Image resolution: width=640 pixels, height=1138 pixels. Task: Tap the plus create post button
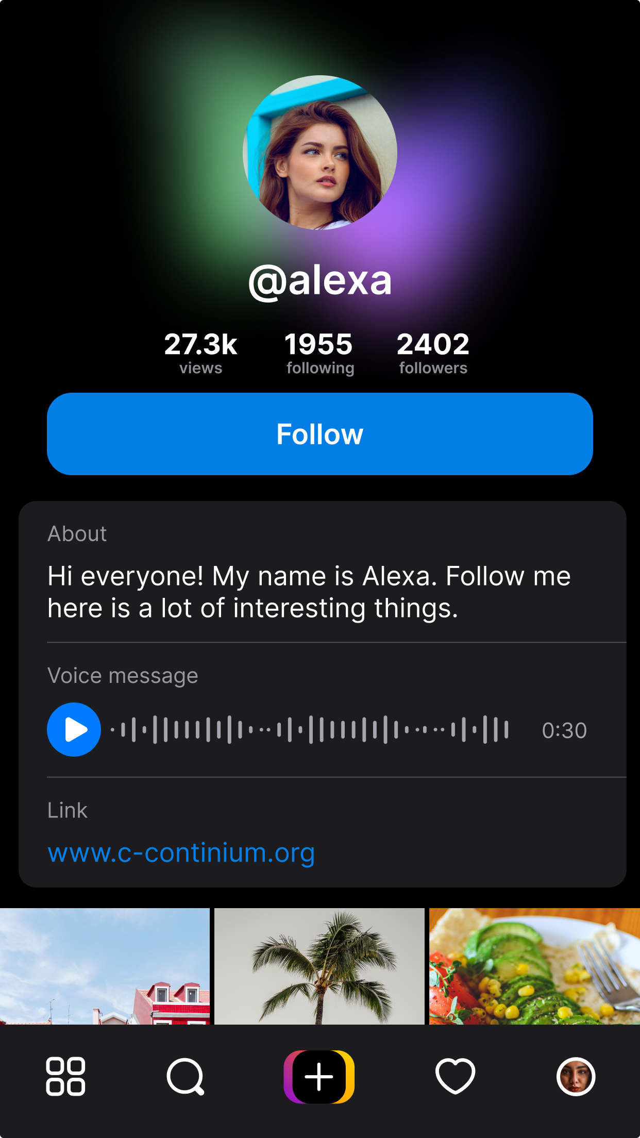319,1077
